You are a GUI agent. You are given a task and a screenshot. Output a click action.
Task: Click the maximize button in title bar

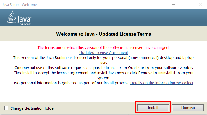[x=187, y=5]
